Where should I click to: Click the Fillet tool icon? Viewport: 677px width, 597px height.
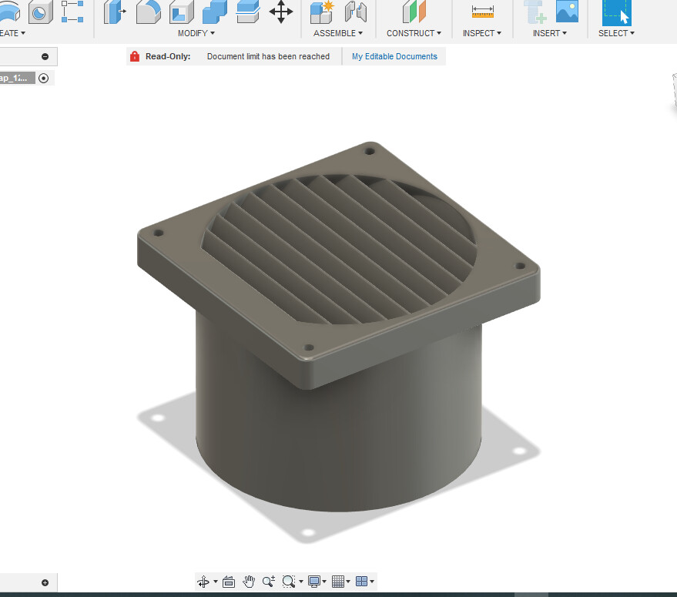(148, 12)
